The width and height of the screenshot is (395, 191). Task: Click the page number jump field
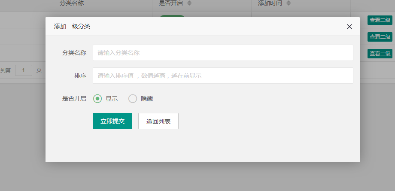pos(24,70)
